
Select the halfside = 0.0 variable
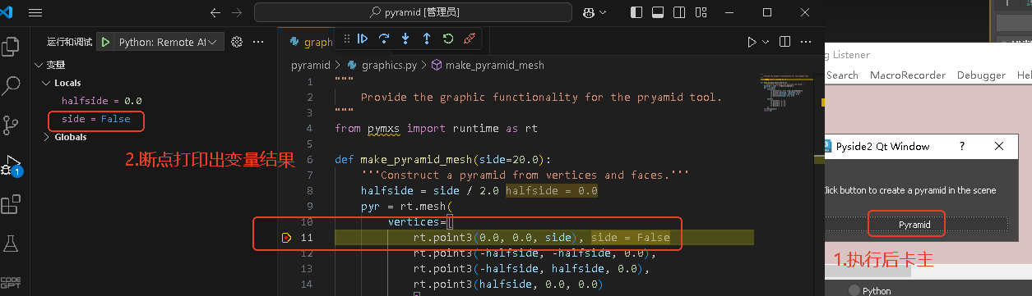point(102,101)
